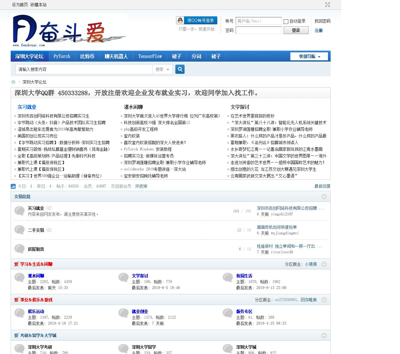Click the 注册 link
This screenshot has width=400, height=354.
[x=318, y=31]
